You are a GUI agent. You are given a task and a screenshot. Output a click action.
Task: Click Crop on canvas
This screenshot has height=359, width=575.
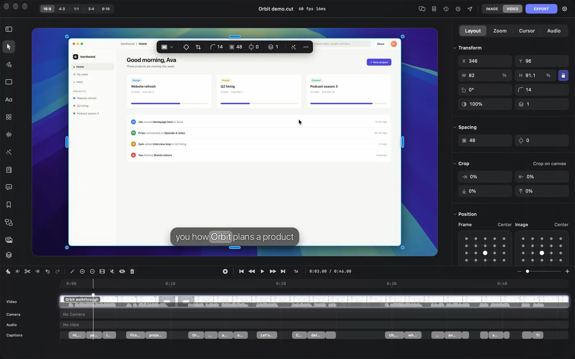tap(549, 164)
